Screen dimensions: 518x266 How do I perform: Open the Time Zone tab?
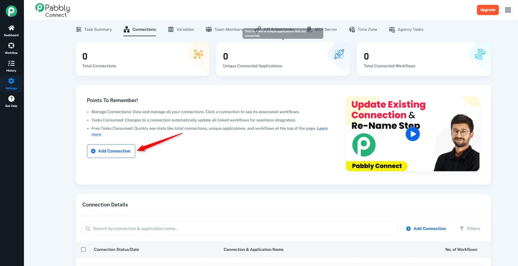click(363, 29)
